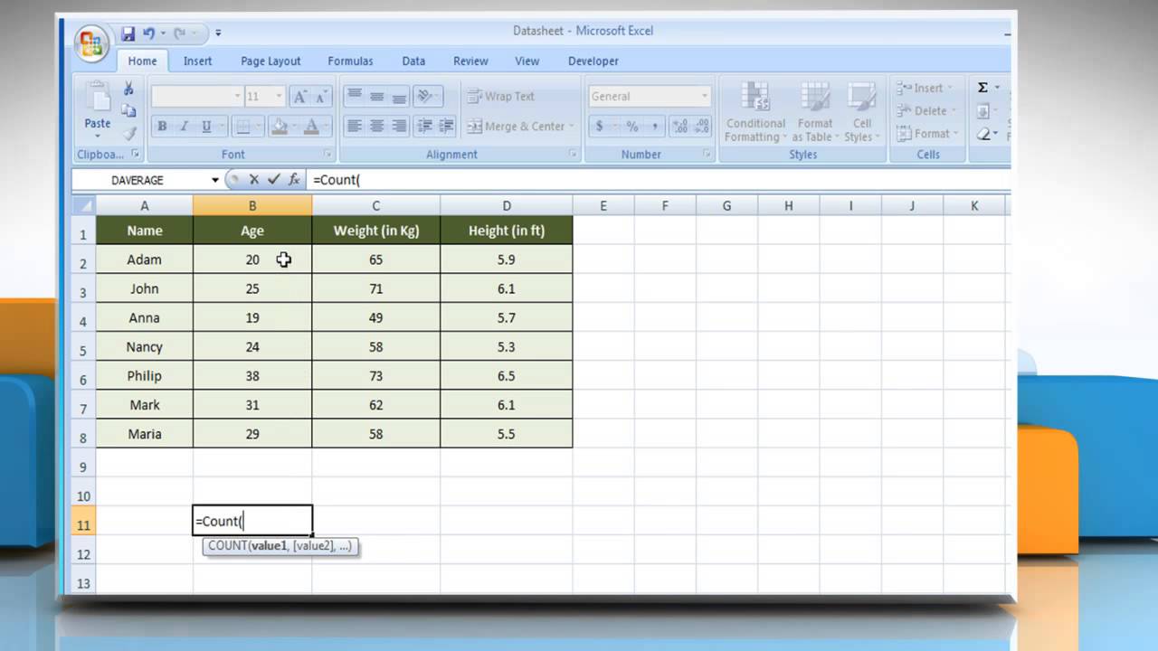The image size is (1158, 651).
Task: Toggle Bold formatting
Action: pyautogui.click(x=162, y=127)
